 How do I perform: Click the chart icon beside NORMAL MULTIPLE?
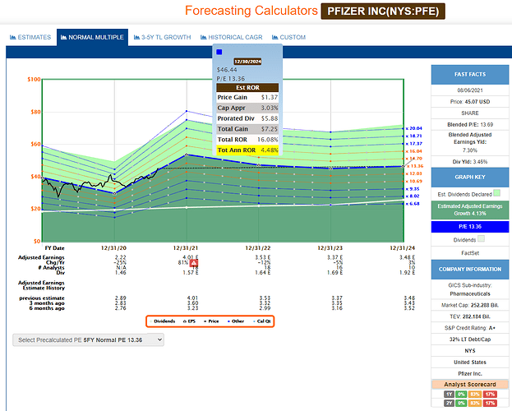click(63, 37)
